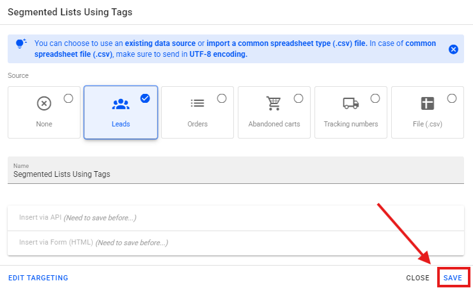Select the Abandoned carts radio button

pyautogui.click(x=299, y=98)
